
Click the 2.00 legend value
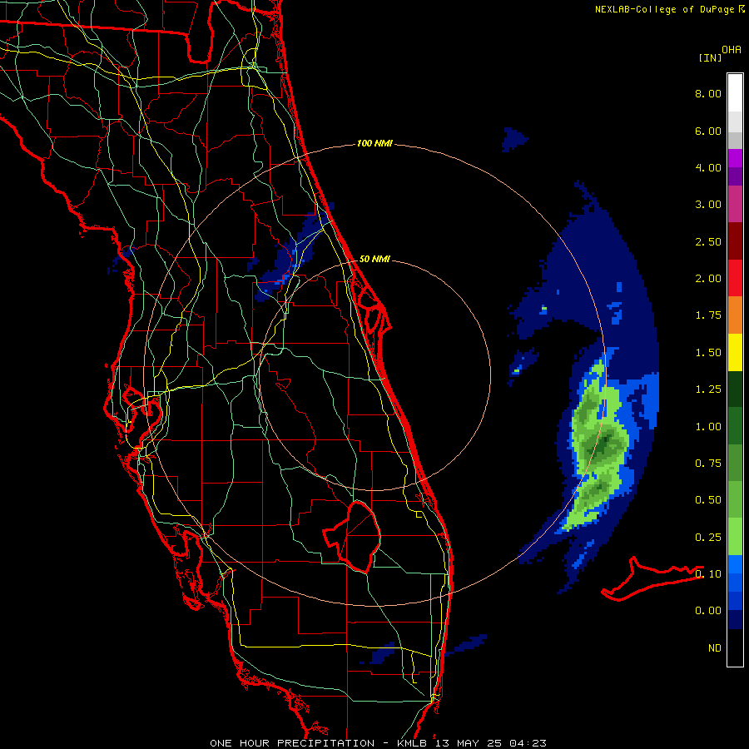tap(708, 279)
